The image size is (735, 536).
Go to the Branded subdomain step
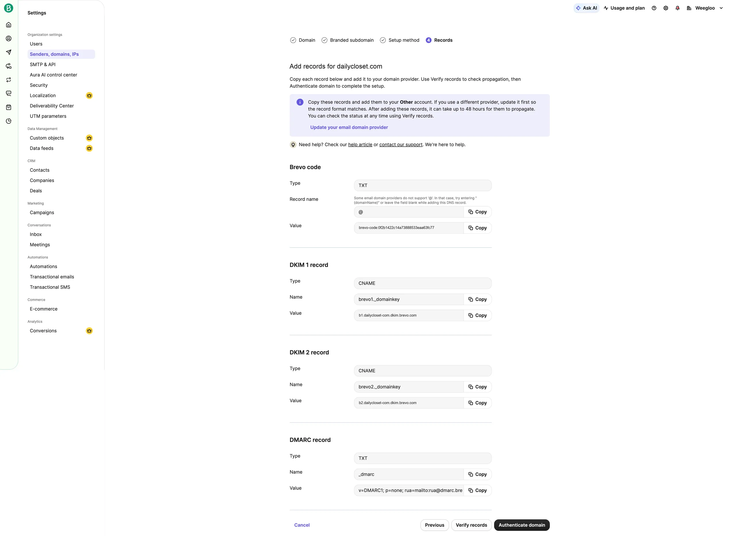[x=347, y=40]
